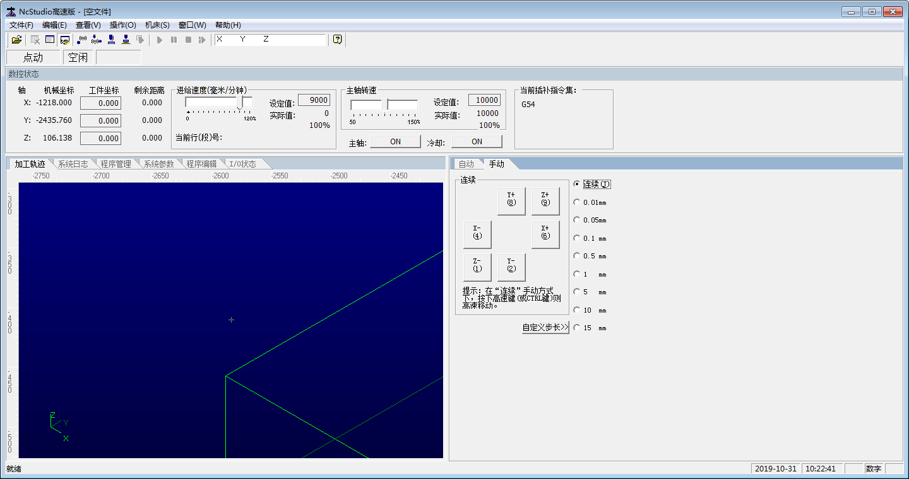Click the breakpoint resume toolbar icon
Image resolution: width=909 pixels, height=479 pixels.
tap(202, 40)
